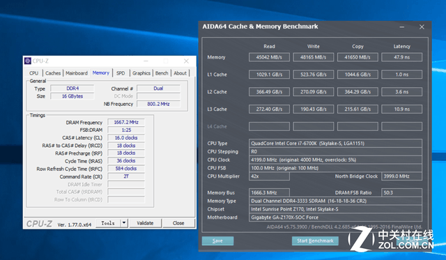Viewport: 446px width, 260px height.
Task: Minimize the CPU-Z window
Action: (x=146, y=61)
